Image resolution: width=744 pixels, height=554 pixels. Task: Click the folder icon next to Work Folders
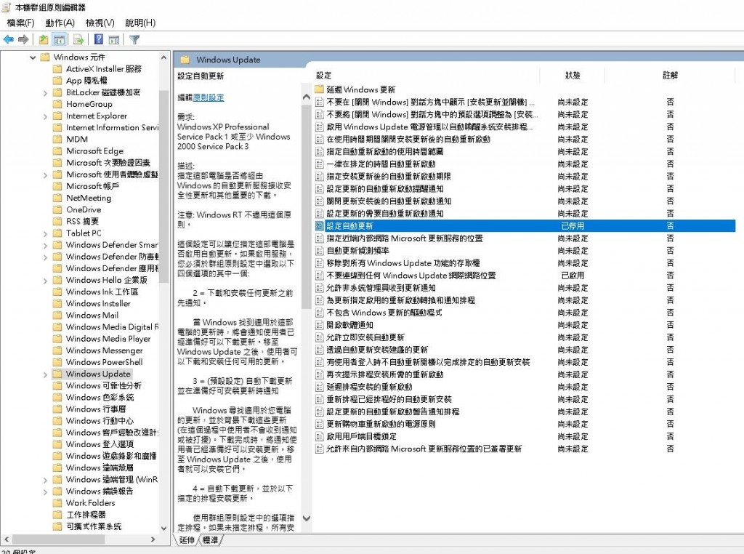coord(57,502)
